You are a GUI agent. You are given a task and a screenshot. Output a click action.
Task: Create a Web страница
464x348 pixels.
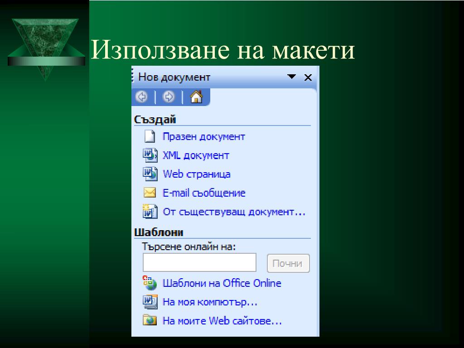(x=197, y=174)
